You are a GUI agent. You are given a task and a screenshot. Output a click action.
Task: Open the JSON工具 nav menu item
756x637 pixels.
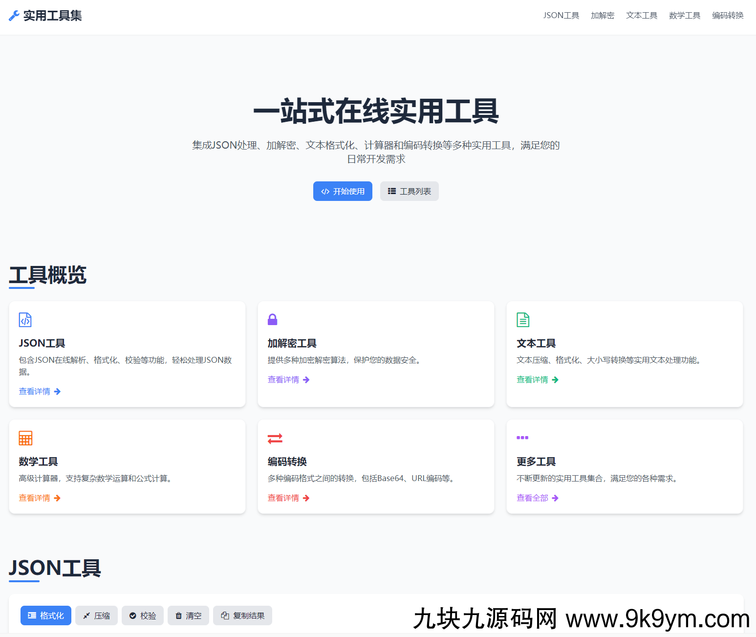(561, 15)
